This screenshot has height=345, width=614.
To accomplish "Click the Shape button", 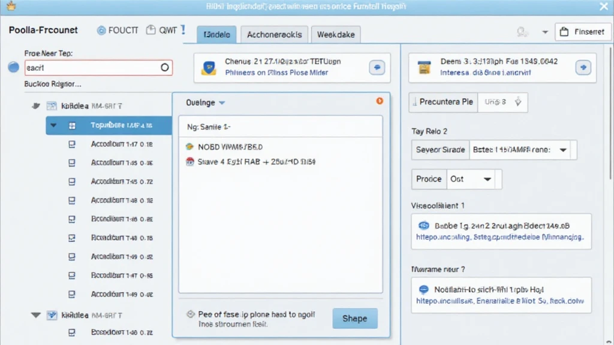I will 355,319.
